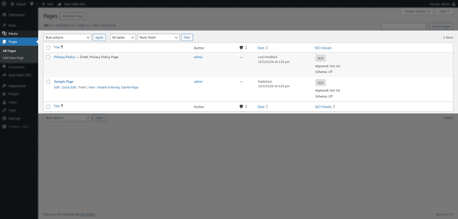Click "Schema: Off" in the Privacy Policy row
The height and width of the screenshot is (219, 458).
click(x=324, y=72)
